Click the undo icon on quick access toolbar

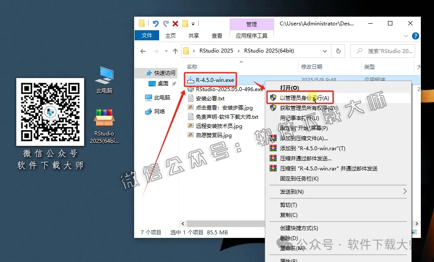tap(156, 24)
